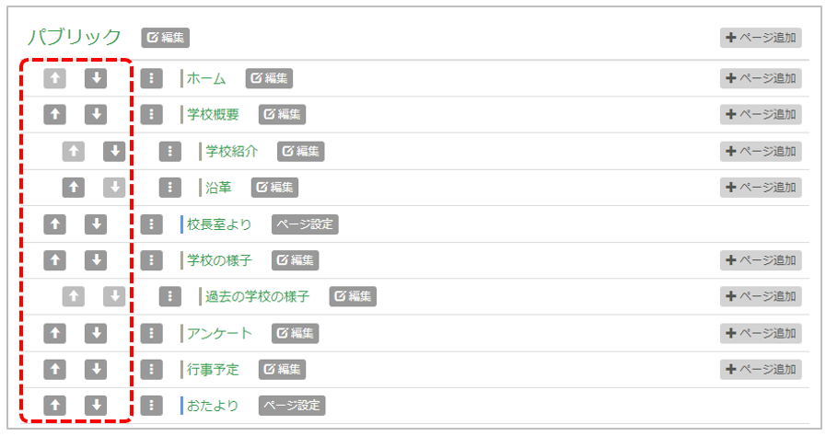Click 編集 button next to パブリック
Screen dimensions: 826x436
point(165,38)
